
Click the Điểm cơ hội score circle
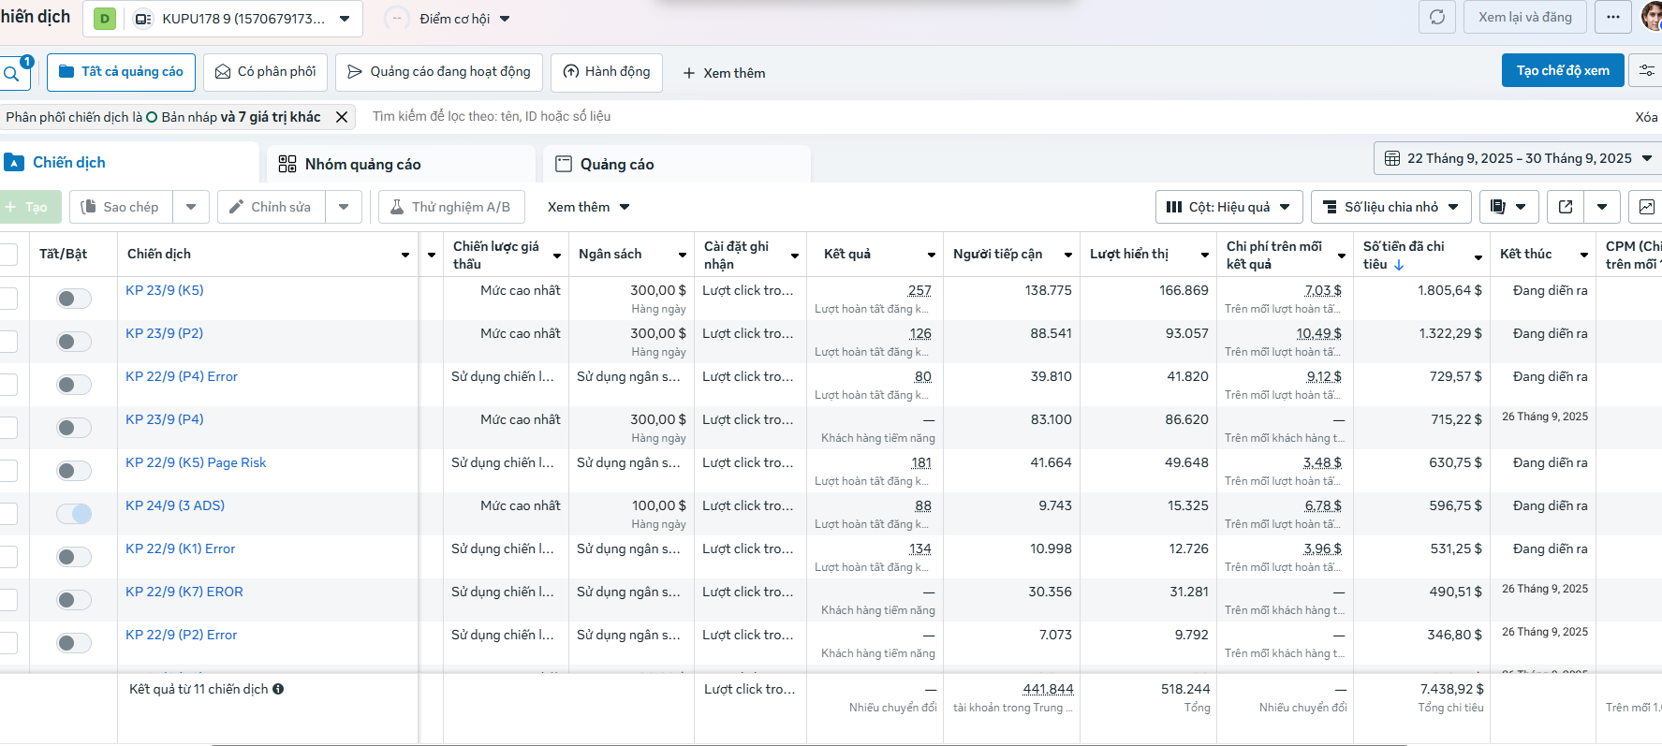point(397,19)
